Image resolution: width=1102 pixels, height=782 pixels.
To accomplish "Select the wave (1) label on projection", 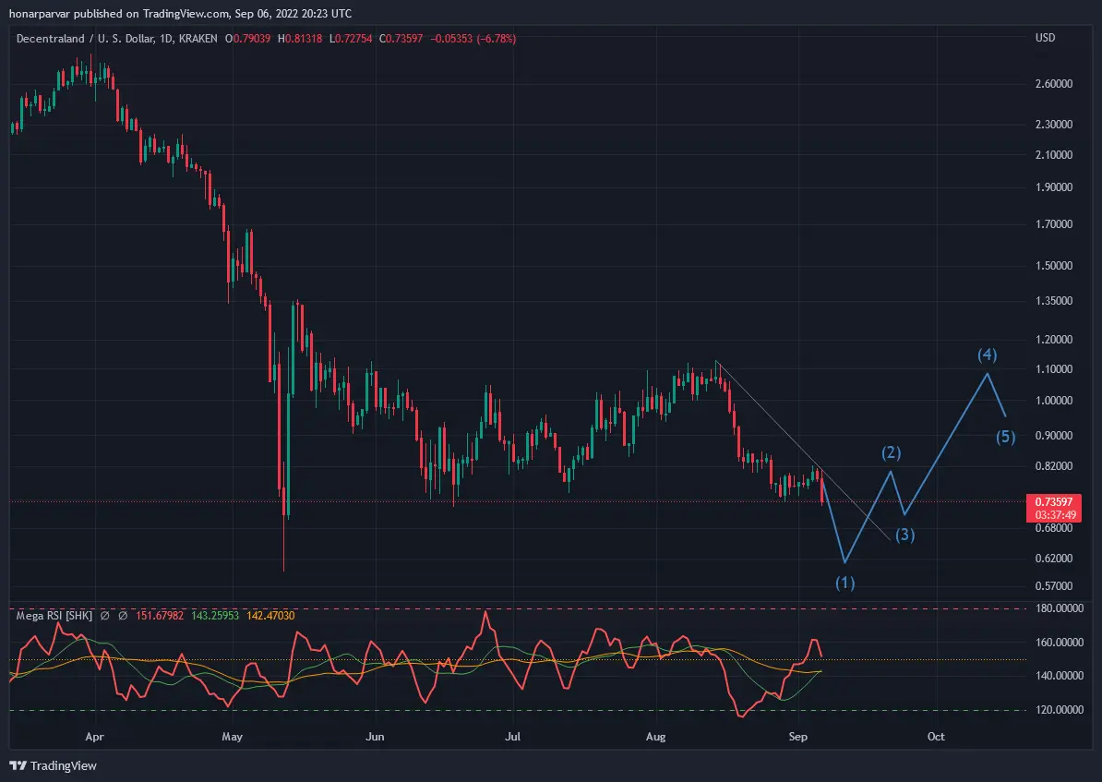I will (x=844, y=583).
